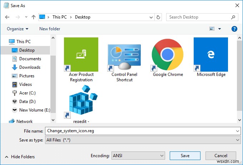Image resolution: width=243 pixels, height=165 pixels.
Task: Click the blue Downloads arrow icon
Action: click(15, 67)
